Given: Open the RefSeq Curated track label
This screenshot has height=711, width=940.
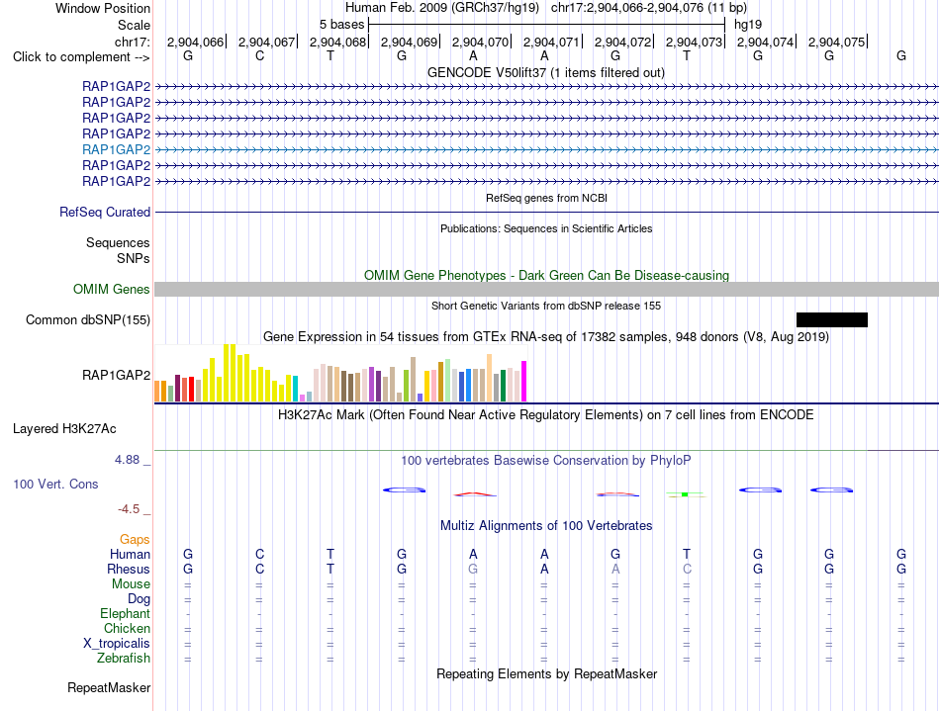Looking at the screenshot, I should pyautogui.click(x=105, y=212).
